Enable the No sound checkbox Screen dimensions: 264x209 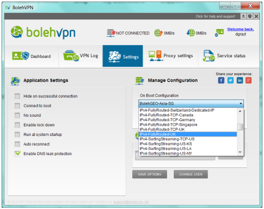pyautogui.click(x=17, y=115)
